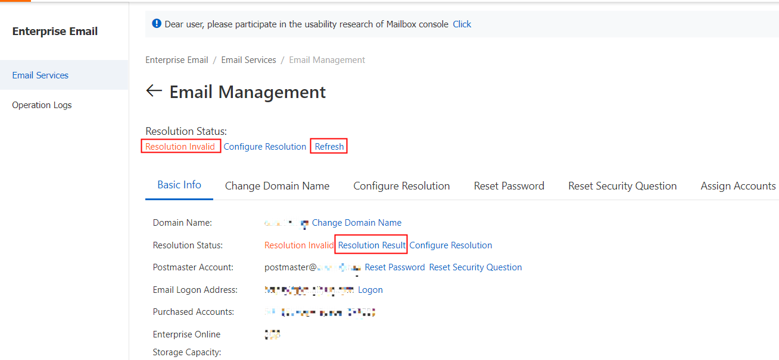Click the blue info icon in notice banner
The image size is (779, 360).
coord(157,24)
